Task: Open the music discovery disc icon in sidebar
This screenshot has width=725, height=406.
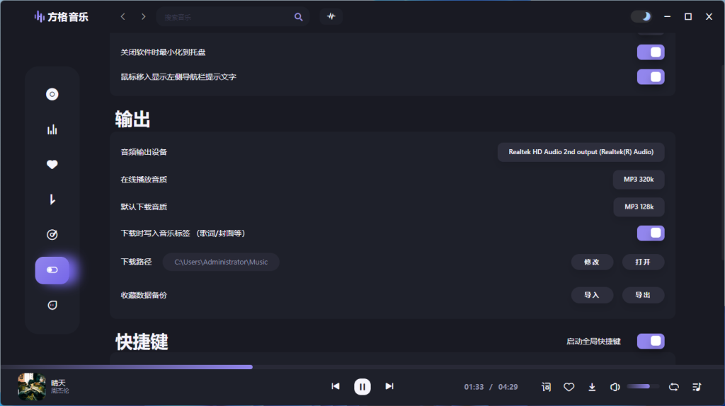Action: pos(52,94)
